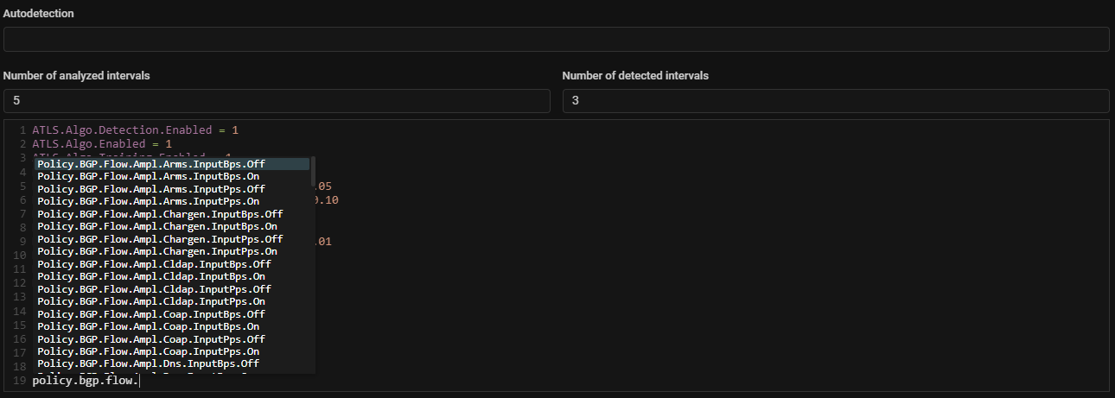Select the Arms.InputPps.On suggestion

(x=149, y=201)
